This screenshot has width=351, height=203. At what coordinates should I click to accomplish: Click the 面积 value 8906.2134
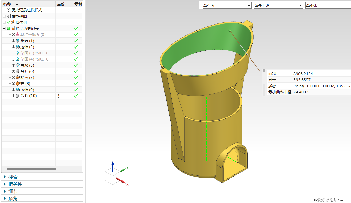point(303,74)
